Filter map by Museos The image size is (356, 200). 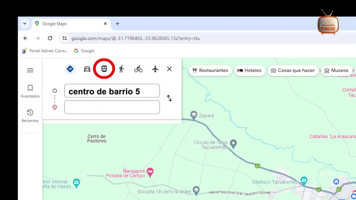pyautogui.click(x=337, y=70)
